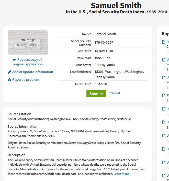Follow the Learn more link in Description
Viewport: 169px width, 181px height.
[x=122, y=174]
